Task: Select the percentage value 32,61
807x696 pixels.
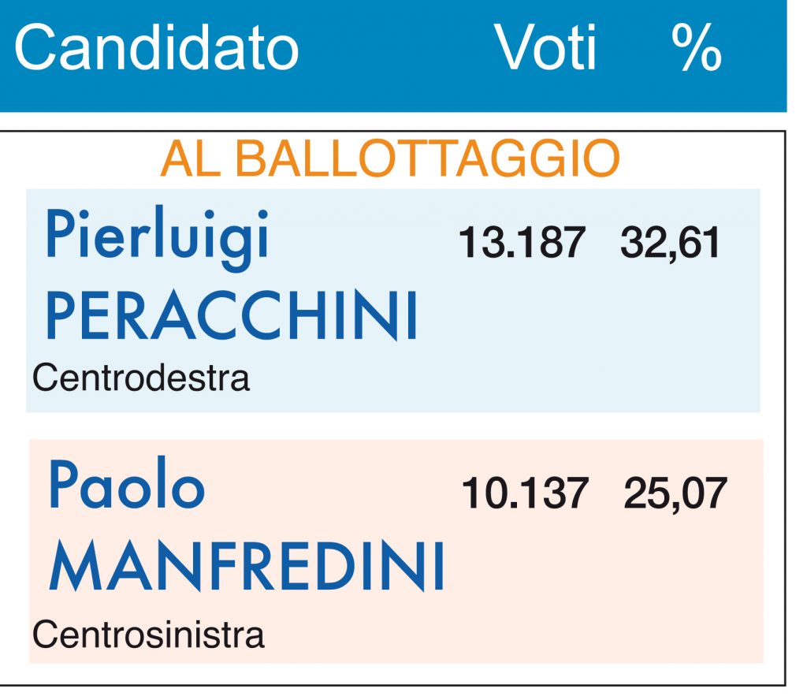Action: coord(670,244)
